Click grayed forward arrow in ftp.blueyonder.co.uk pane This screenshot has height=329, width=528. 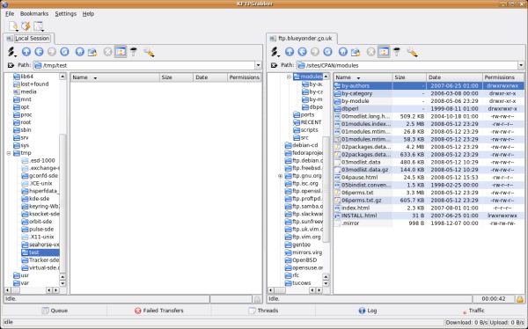tap(314, 52)
